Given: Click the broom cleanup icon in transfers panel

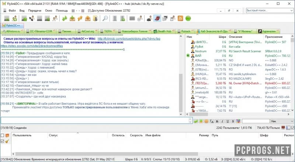Looking at the screenshot, I should pos(7,141).
